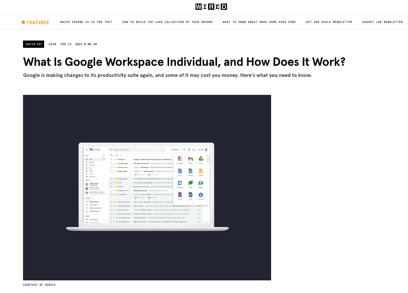Go to 'Get Our Deals Newsletter' link

(329, 22)
